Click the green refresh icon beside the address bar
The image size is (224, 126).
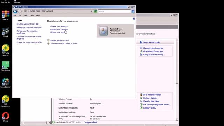[x=96, y=11]
